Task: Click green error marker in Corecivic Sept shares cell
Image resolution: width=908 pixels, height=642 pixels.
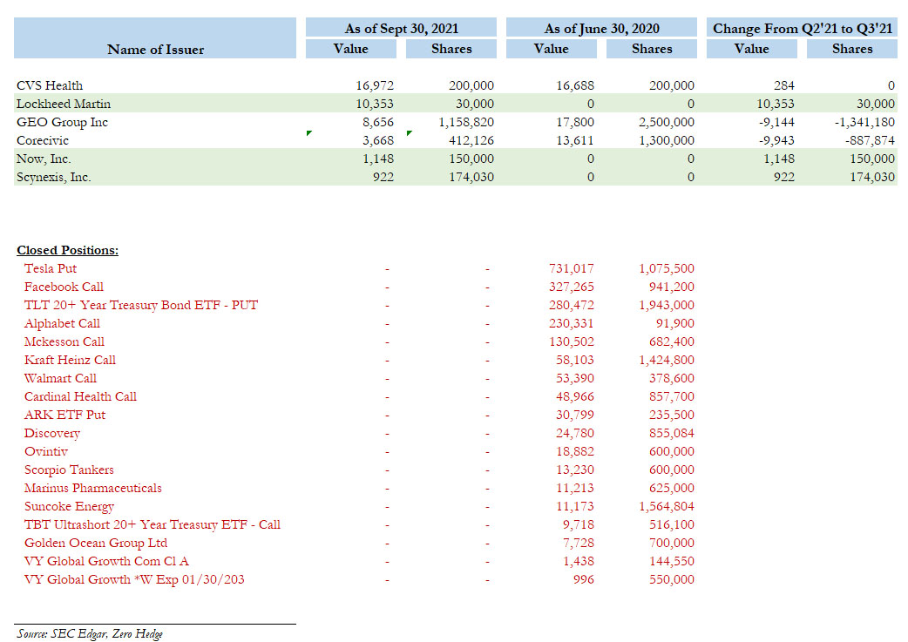Action: [409, 134]
